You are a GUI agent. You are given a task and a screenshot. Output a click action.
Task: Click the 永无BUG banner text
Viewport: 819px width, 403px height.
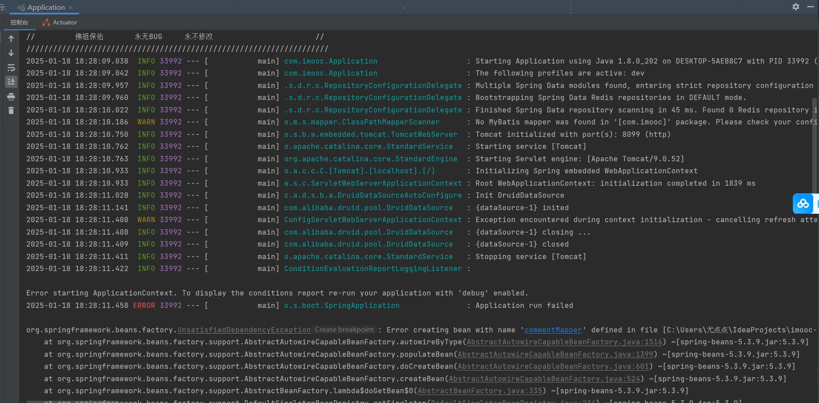point(149,36)
